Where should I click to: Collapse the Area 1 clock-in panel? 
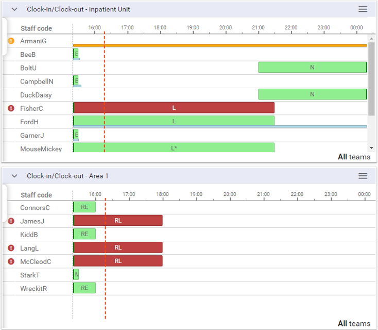coord(14,176)
